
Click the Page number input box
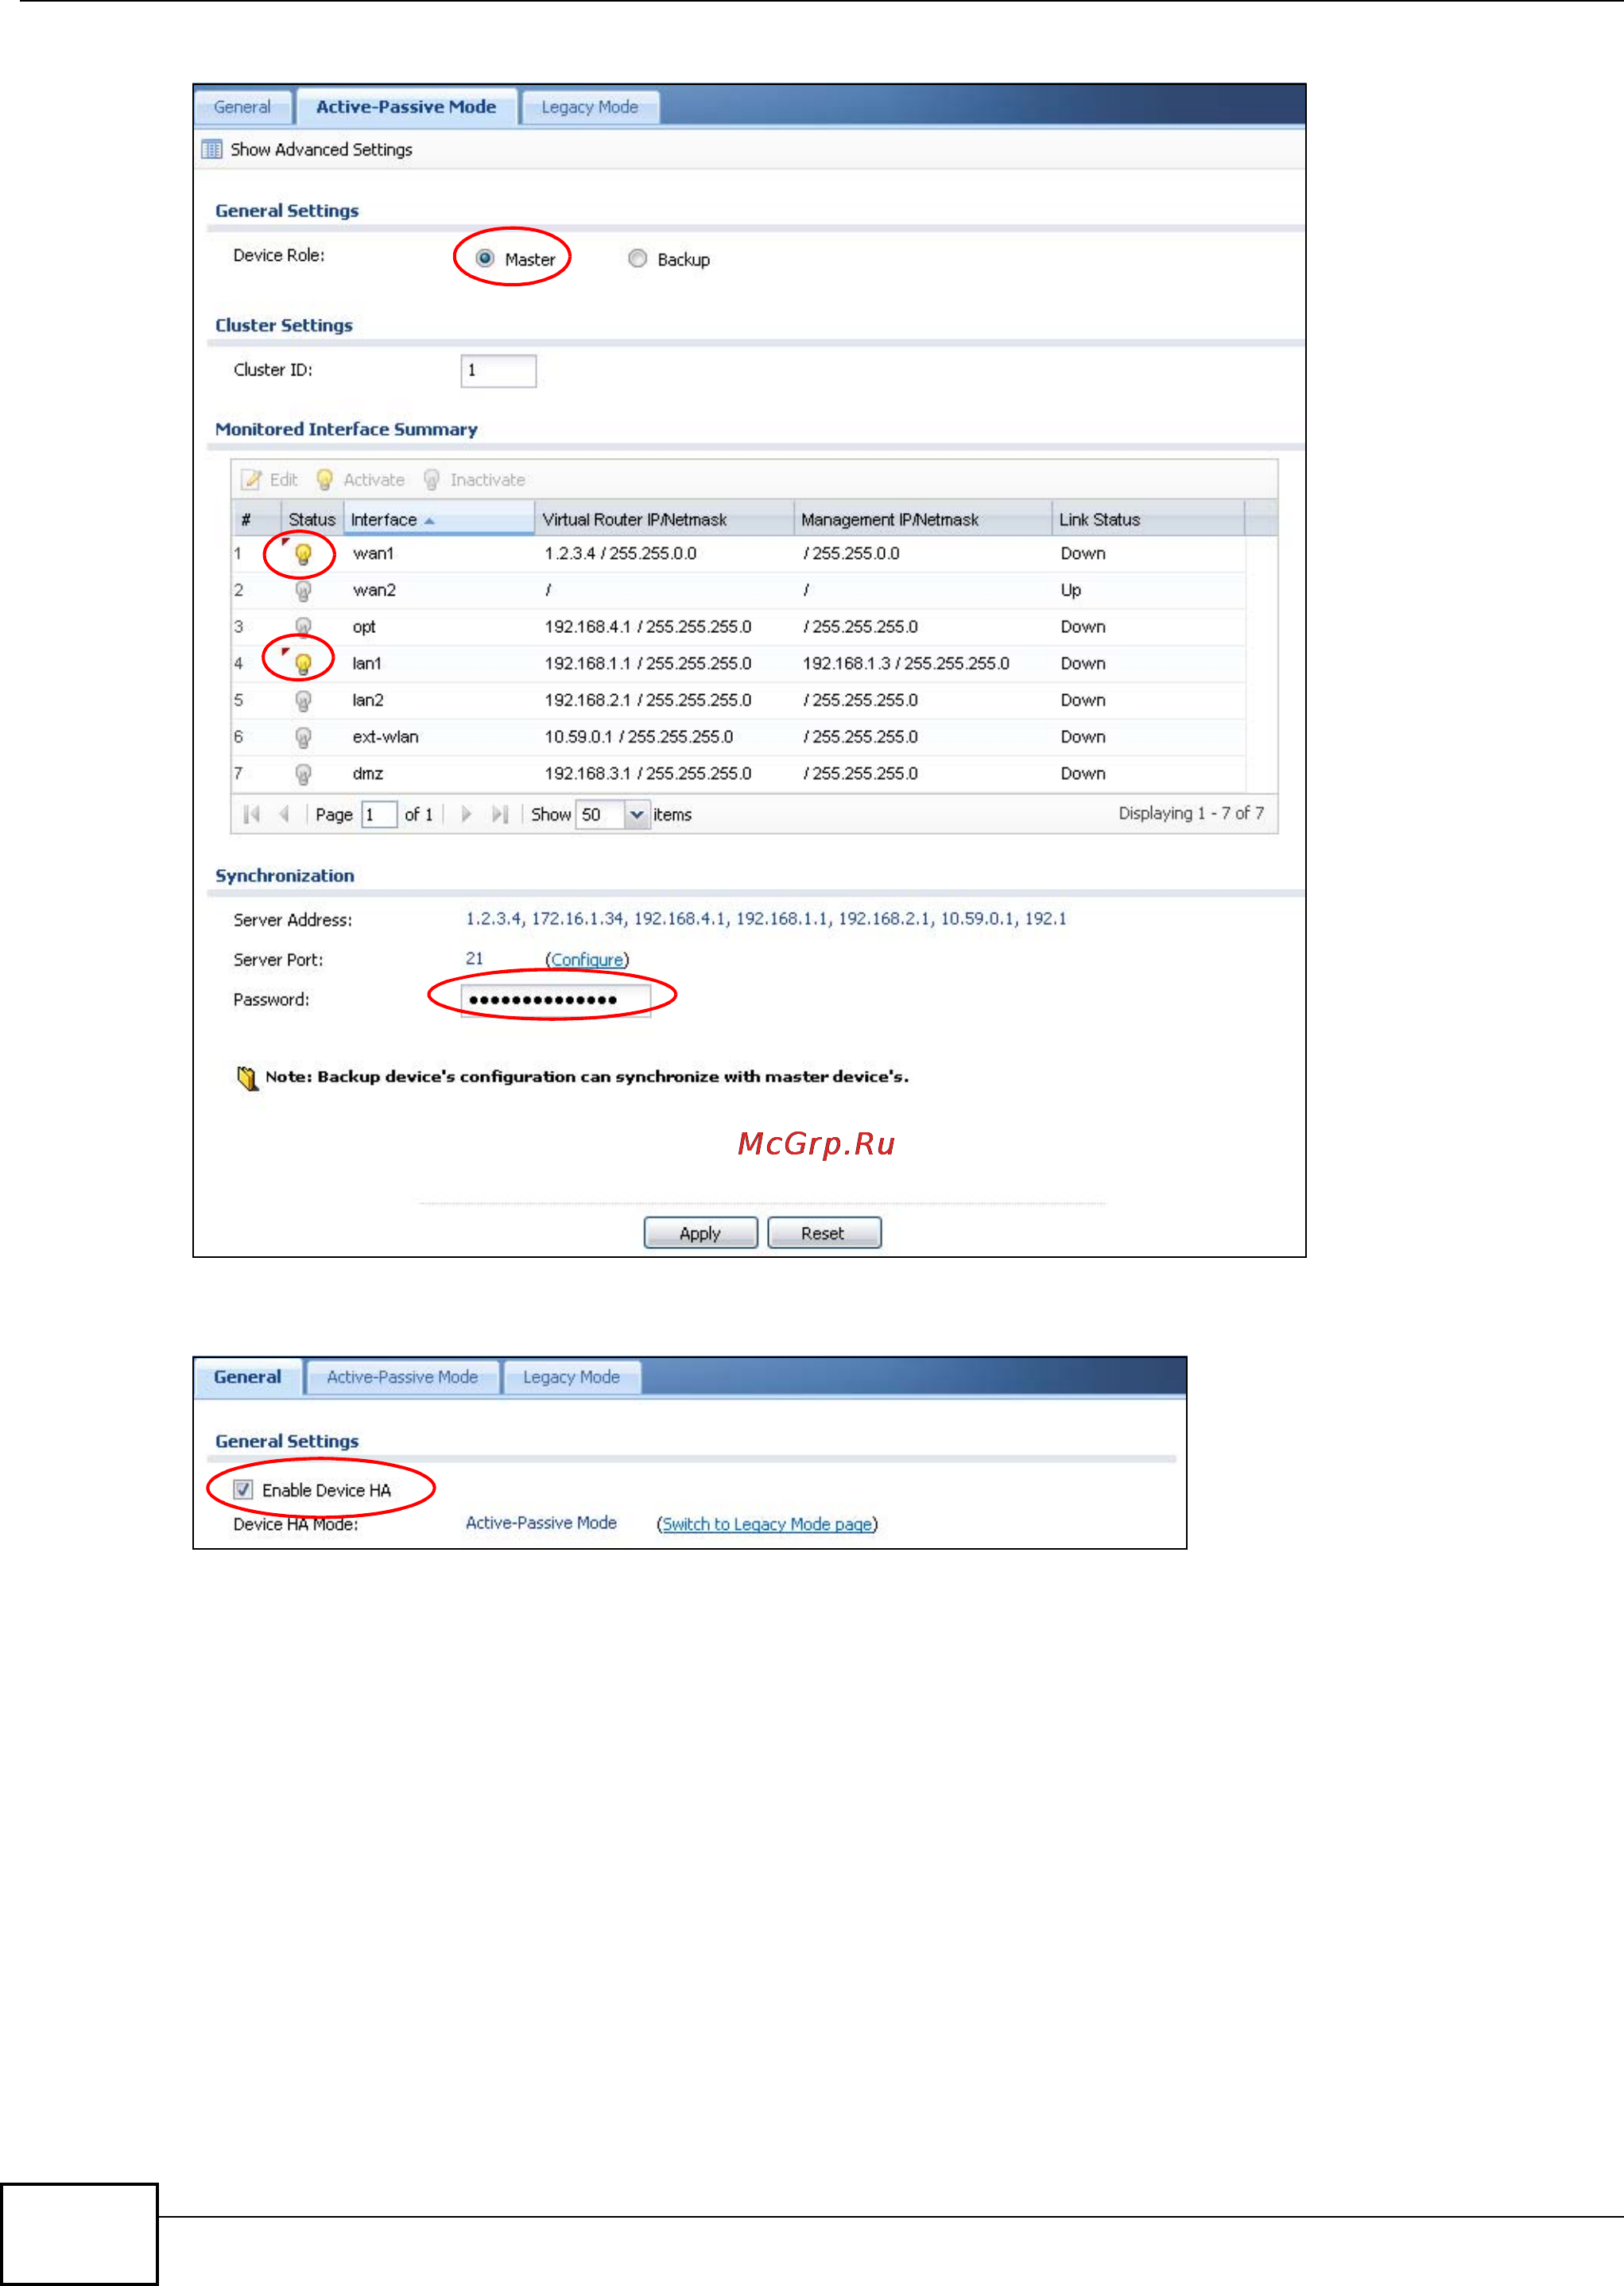point(379,814)
